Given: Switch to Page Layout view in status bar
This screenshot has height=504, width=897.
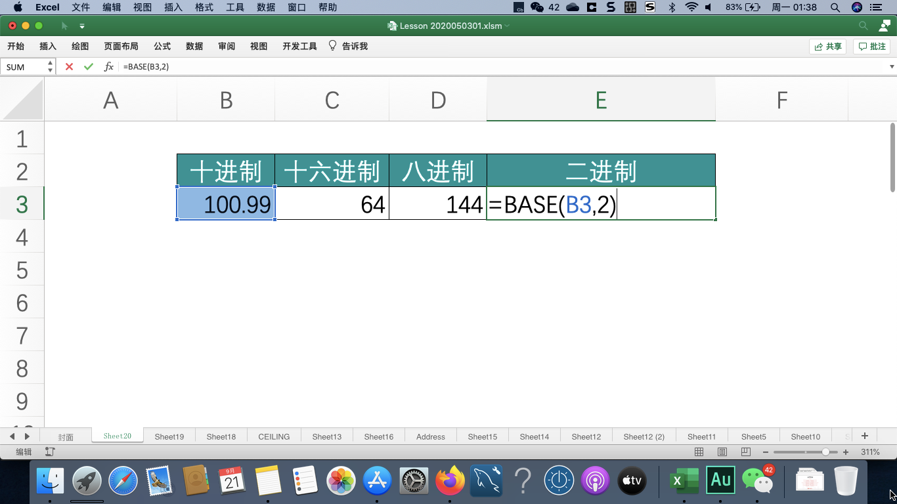Looking at the screenshot, I should [x=722, y=452].
